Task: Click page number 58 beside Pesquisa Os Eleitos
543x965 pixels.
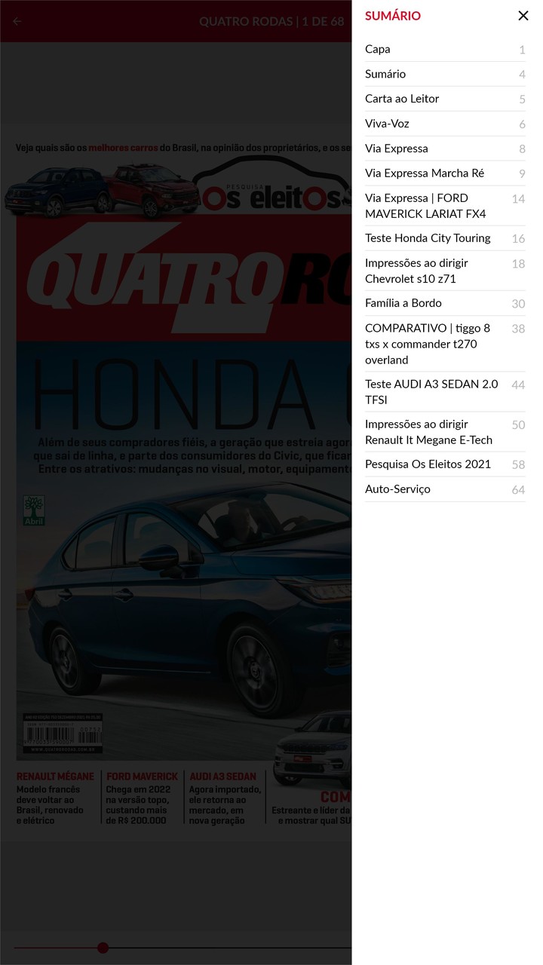Action: (518, 465)
